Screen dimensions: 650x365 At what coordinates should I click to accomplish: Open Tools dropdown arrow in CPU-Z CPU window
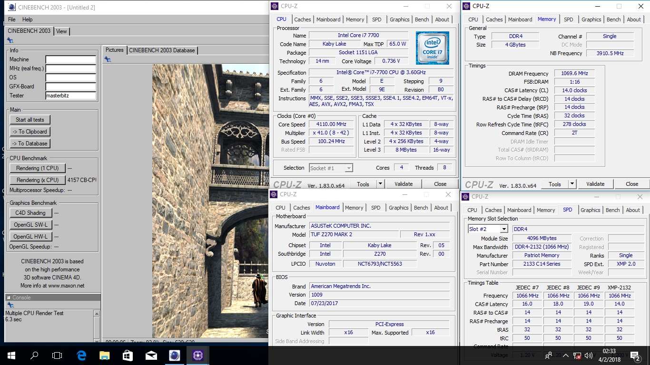pyautogui.click(x=380, y=184)
